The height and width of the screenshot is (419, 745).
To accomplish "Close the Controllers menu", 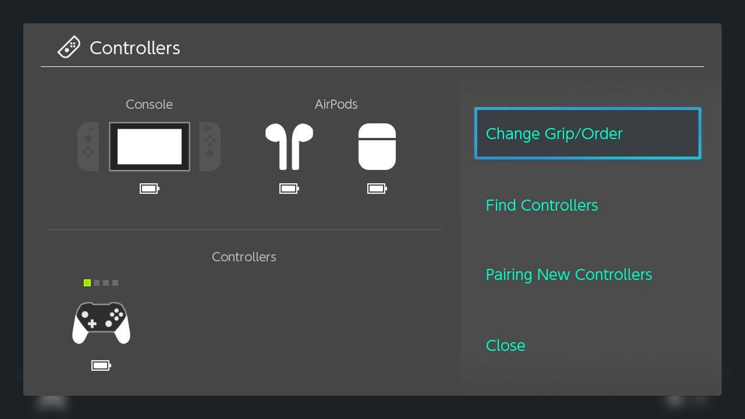I will [505, 345].
